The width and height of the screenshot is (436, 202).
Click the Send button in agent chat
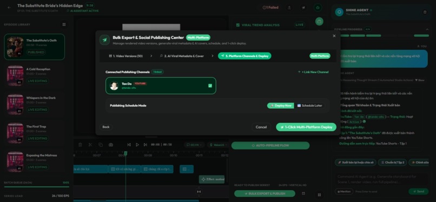click(x=419, y=191)
